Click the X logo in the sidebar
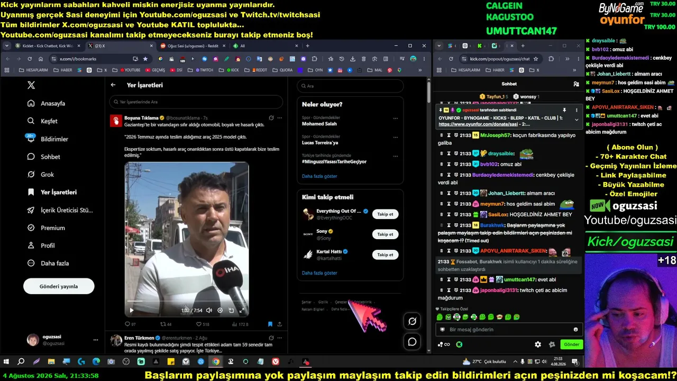The image size is (677, 381). (x=31, y=85)
